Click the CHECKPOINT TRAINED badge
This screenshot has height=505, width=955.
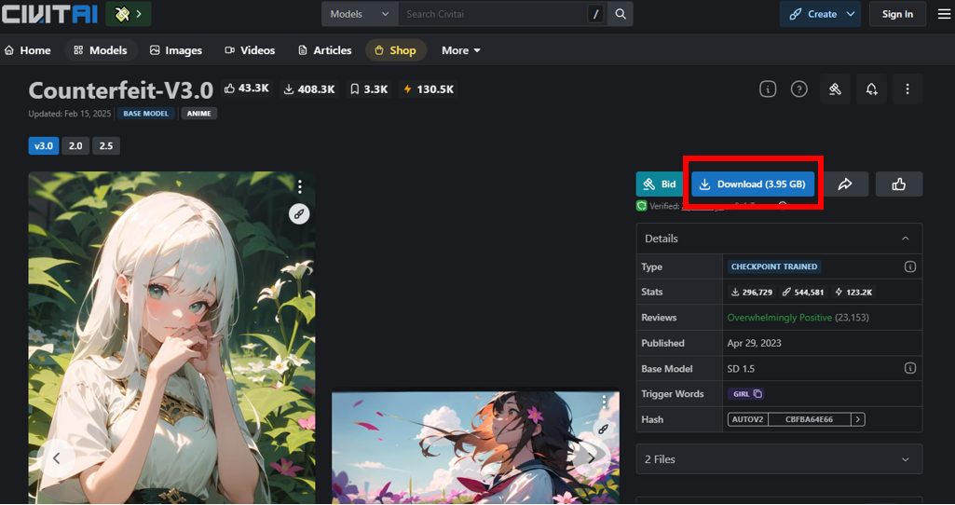pyautogui.click(x=774, y=266)
